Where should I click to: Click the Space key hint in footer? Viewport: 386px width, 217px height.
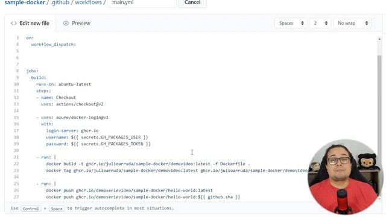[x=57, y=209]
